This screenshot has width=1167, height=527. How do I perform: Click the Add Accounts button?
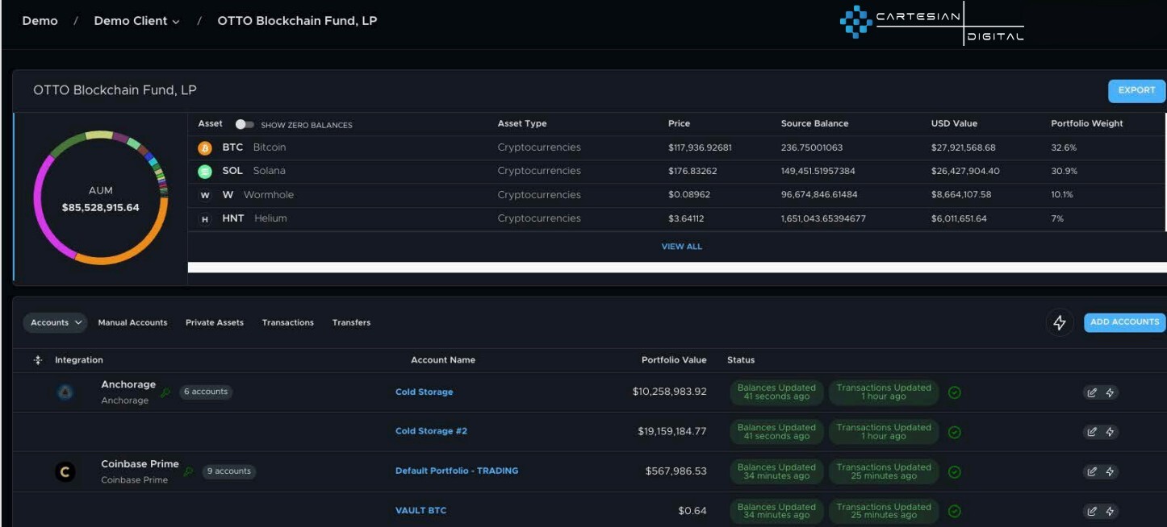[1124, 322]
